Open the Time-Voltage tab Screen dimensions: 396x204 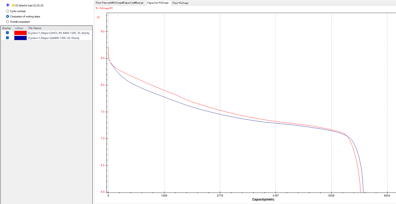tap(180, 3)
